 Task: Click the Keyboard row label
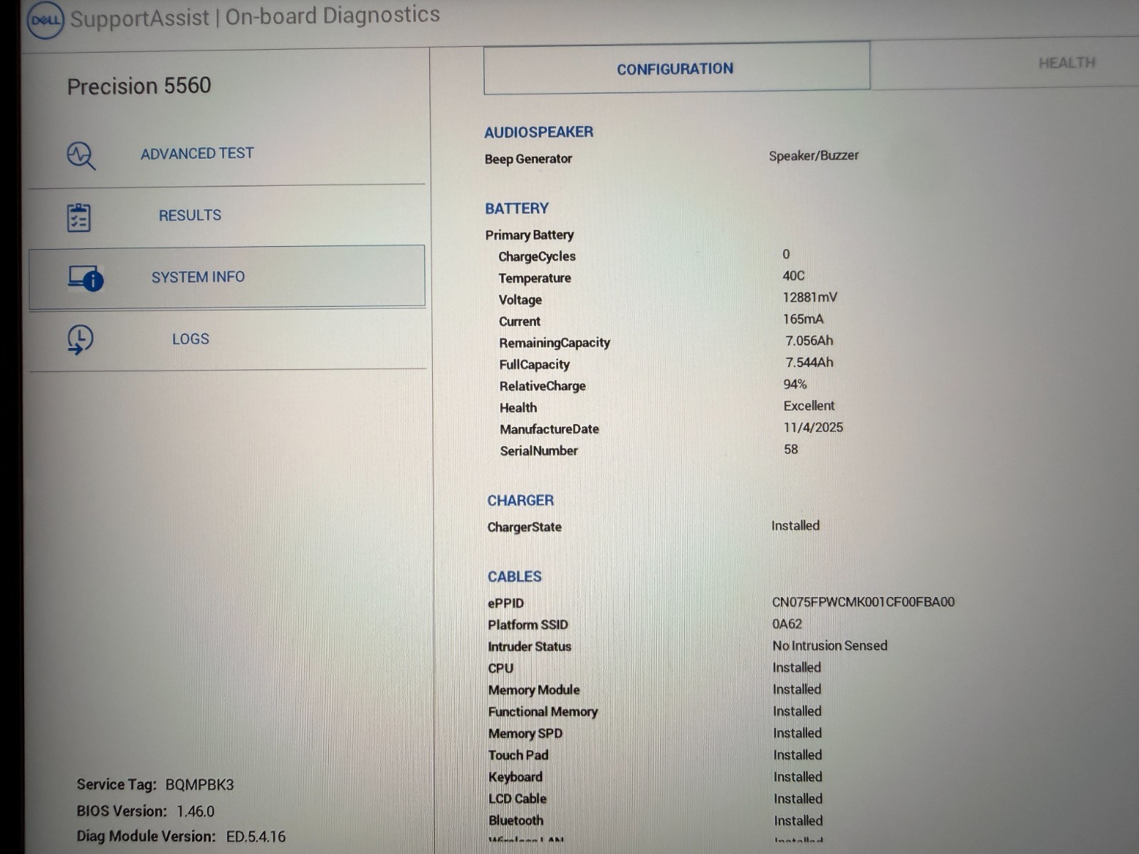point(515,777)
